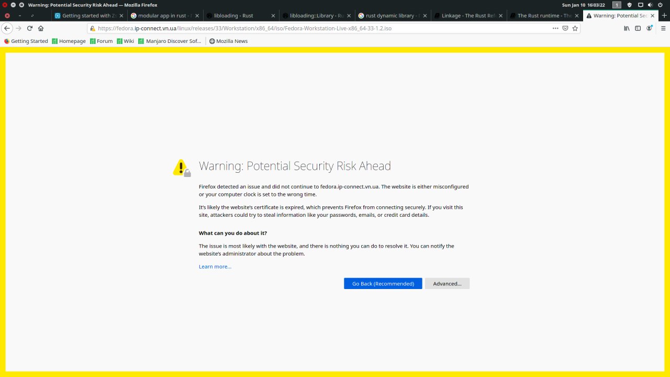Viewport: 670px width, 377px height.
Task: Open Getting Started bookmark
Action: pos(26,41)
